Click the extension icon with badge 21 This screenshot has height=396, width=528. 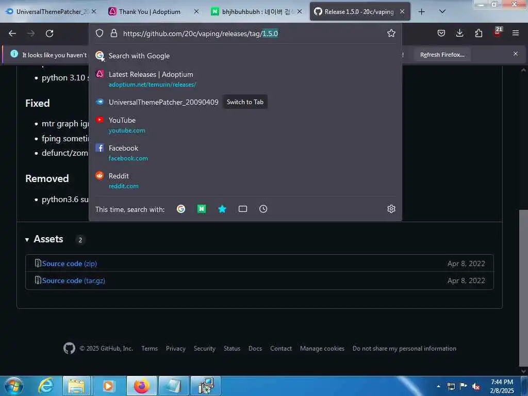[x=498, y=32]
